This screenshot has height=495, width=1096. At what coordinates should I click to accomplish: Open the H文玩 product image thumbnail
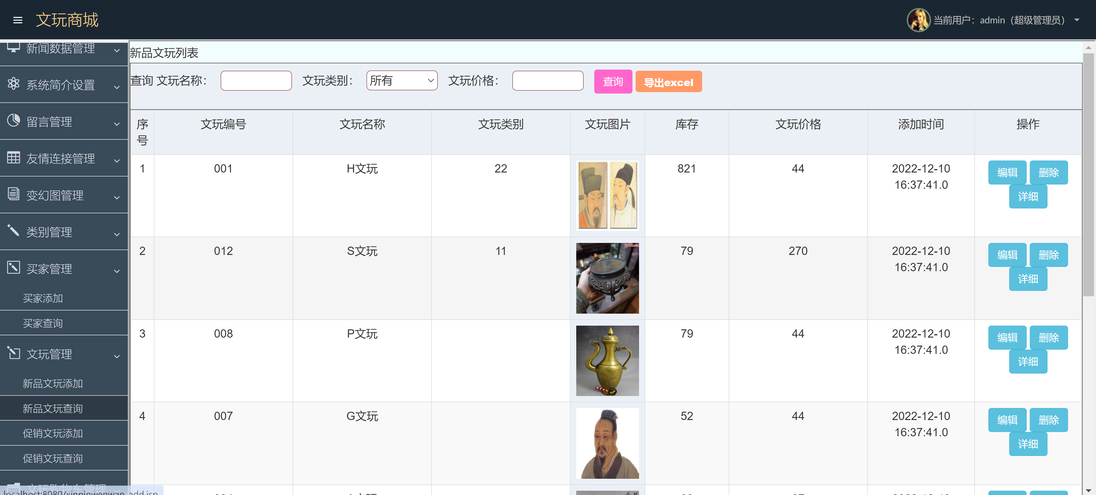coord(607,195)
